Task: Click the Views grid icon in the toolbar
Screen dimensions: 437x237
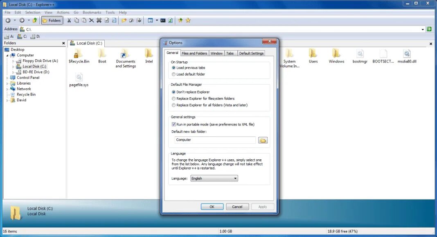Action: (x=150, y=20)
